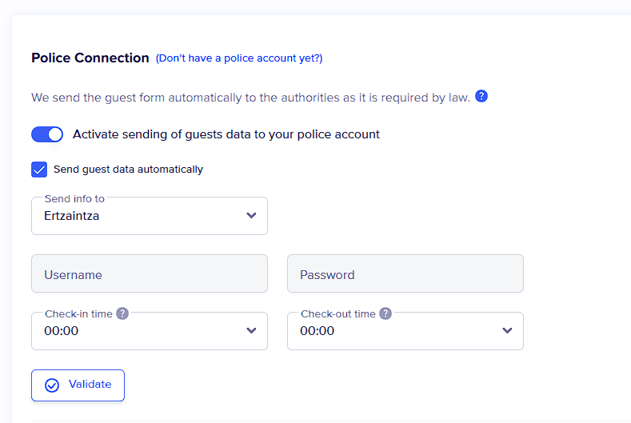Click the "Send guest data automatically" label text
The width and height of the screenshot is (631, 423).
[x=128, y=170]
